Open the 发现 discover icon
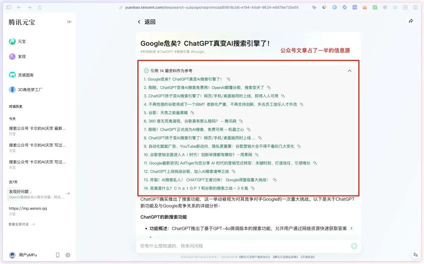This screenshot has width=424, height=264. coord(12,56)
